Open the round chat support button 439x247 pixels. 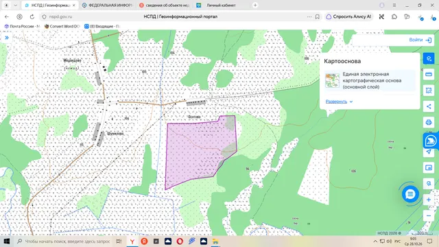tap(410, 194)
